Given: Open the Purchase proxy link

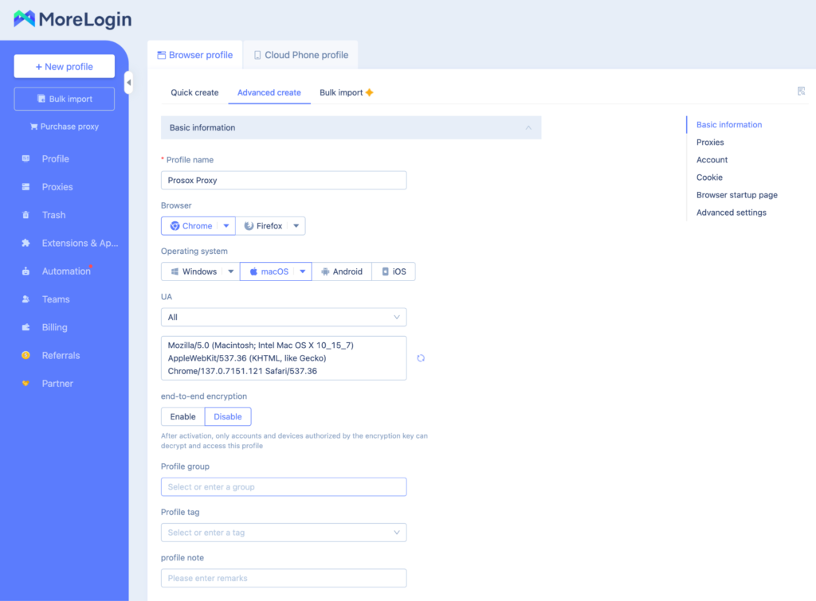Looking at the screenshot, I should tap(64, 127).
